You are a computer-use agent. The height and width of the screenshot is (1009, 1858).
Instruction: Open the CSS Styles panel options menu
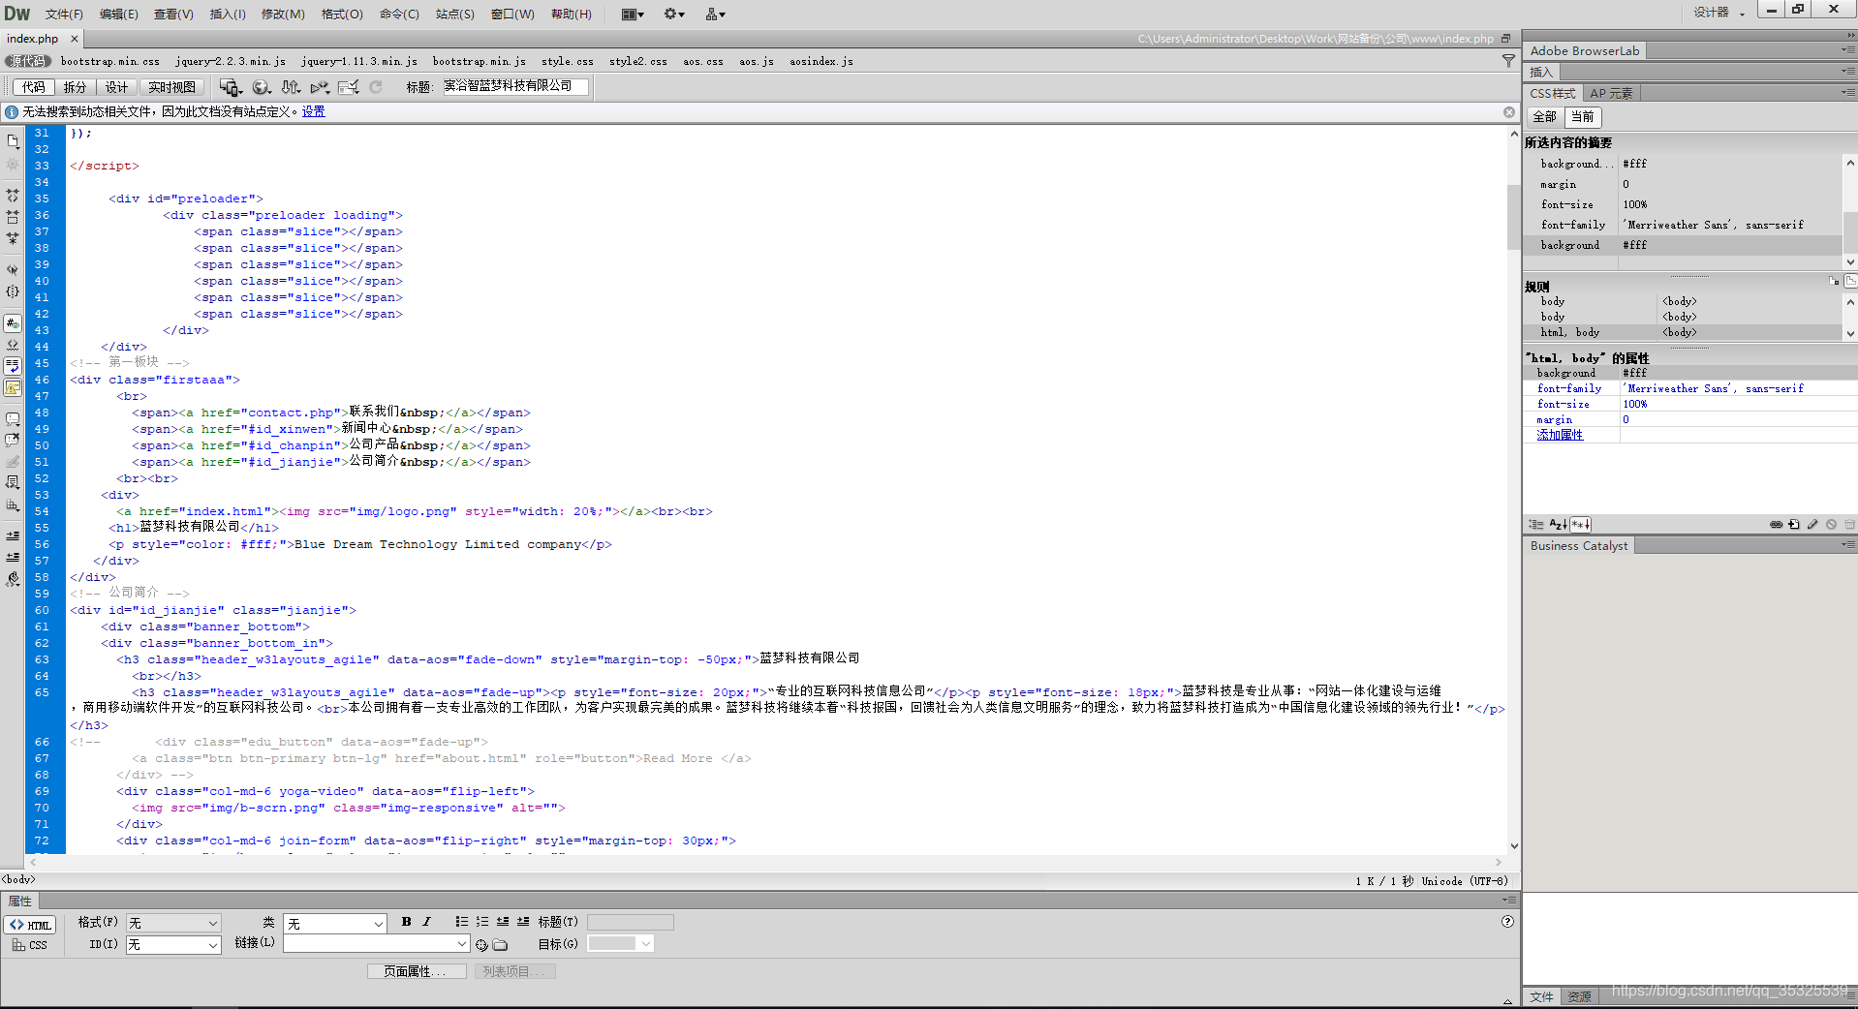coord(1848,93)
